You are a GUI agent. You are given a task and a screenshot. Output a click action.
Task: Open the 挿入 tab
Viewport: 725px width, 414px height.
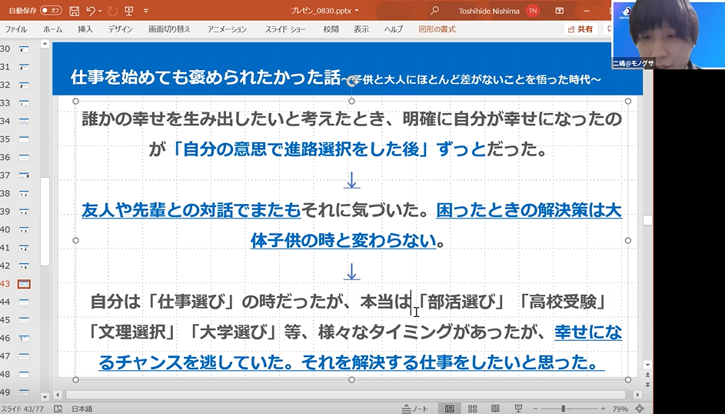85,29
